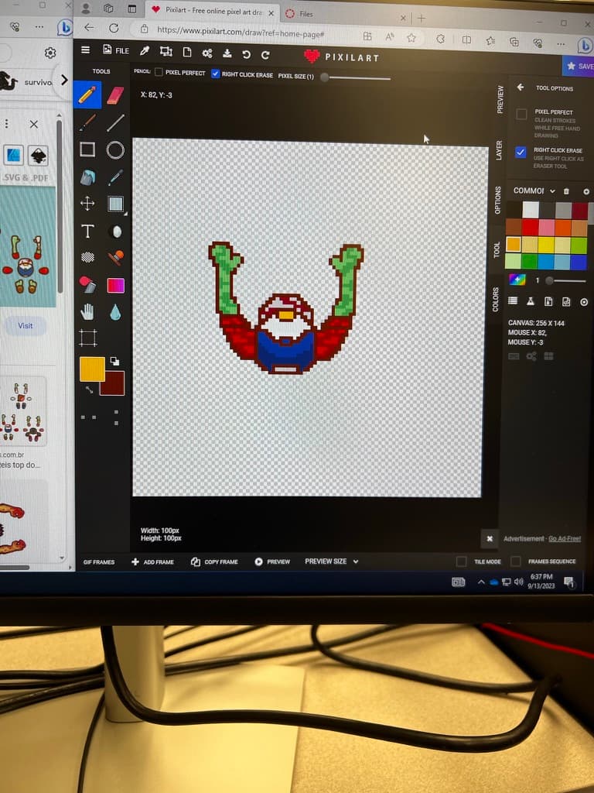Select the Text tool
The height and width of the screenshot is (793, 594).
(x=87, y=231)
